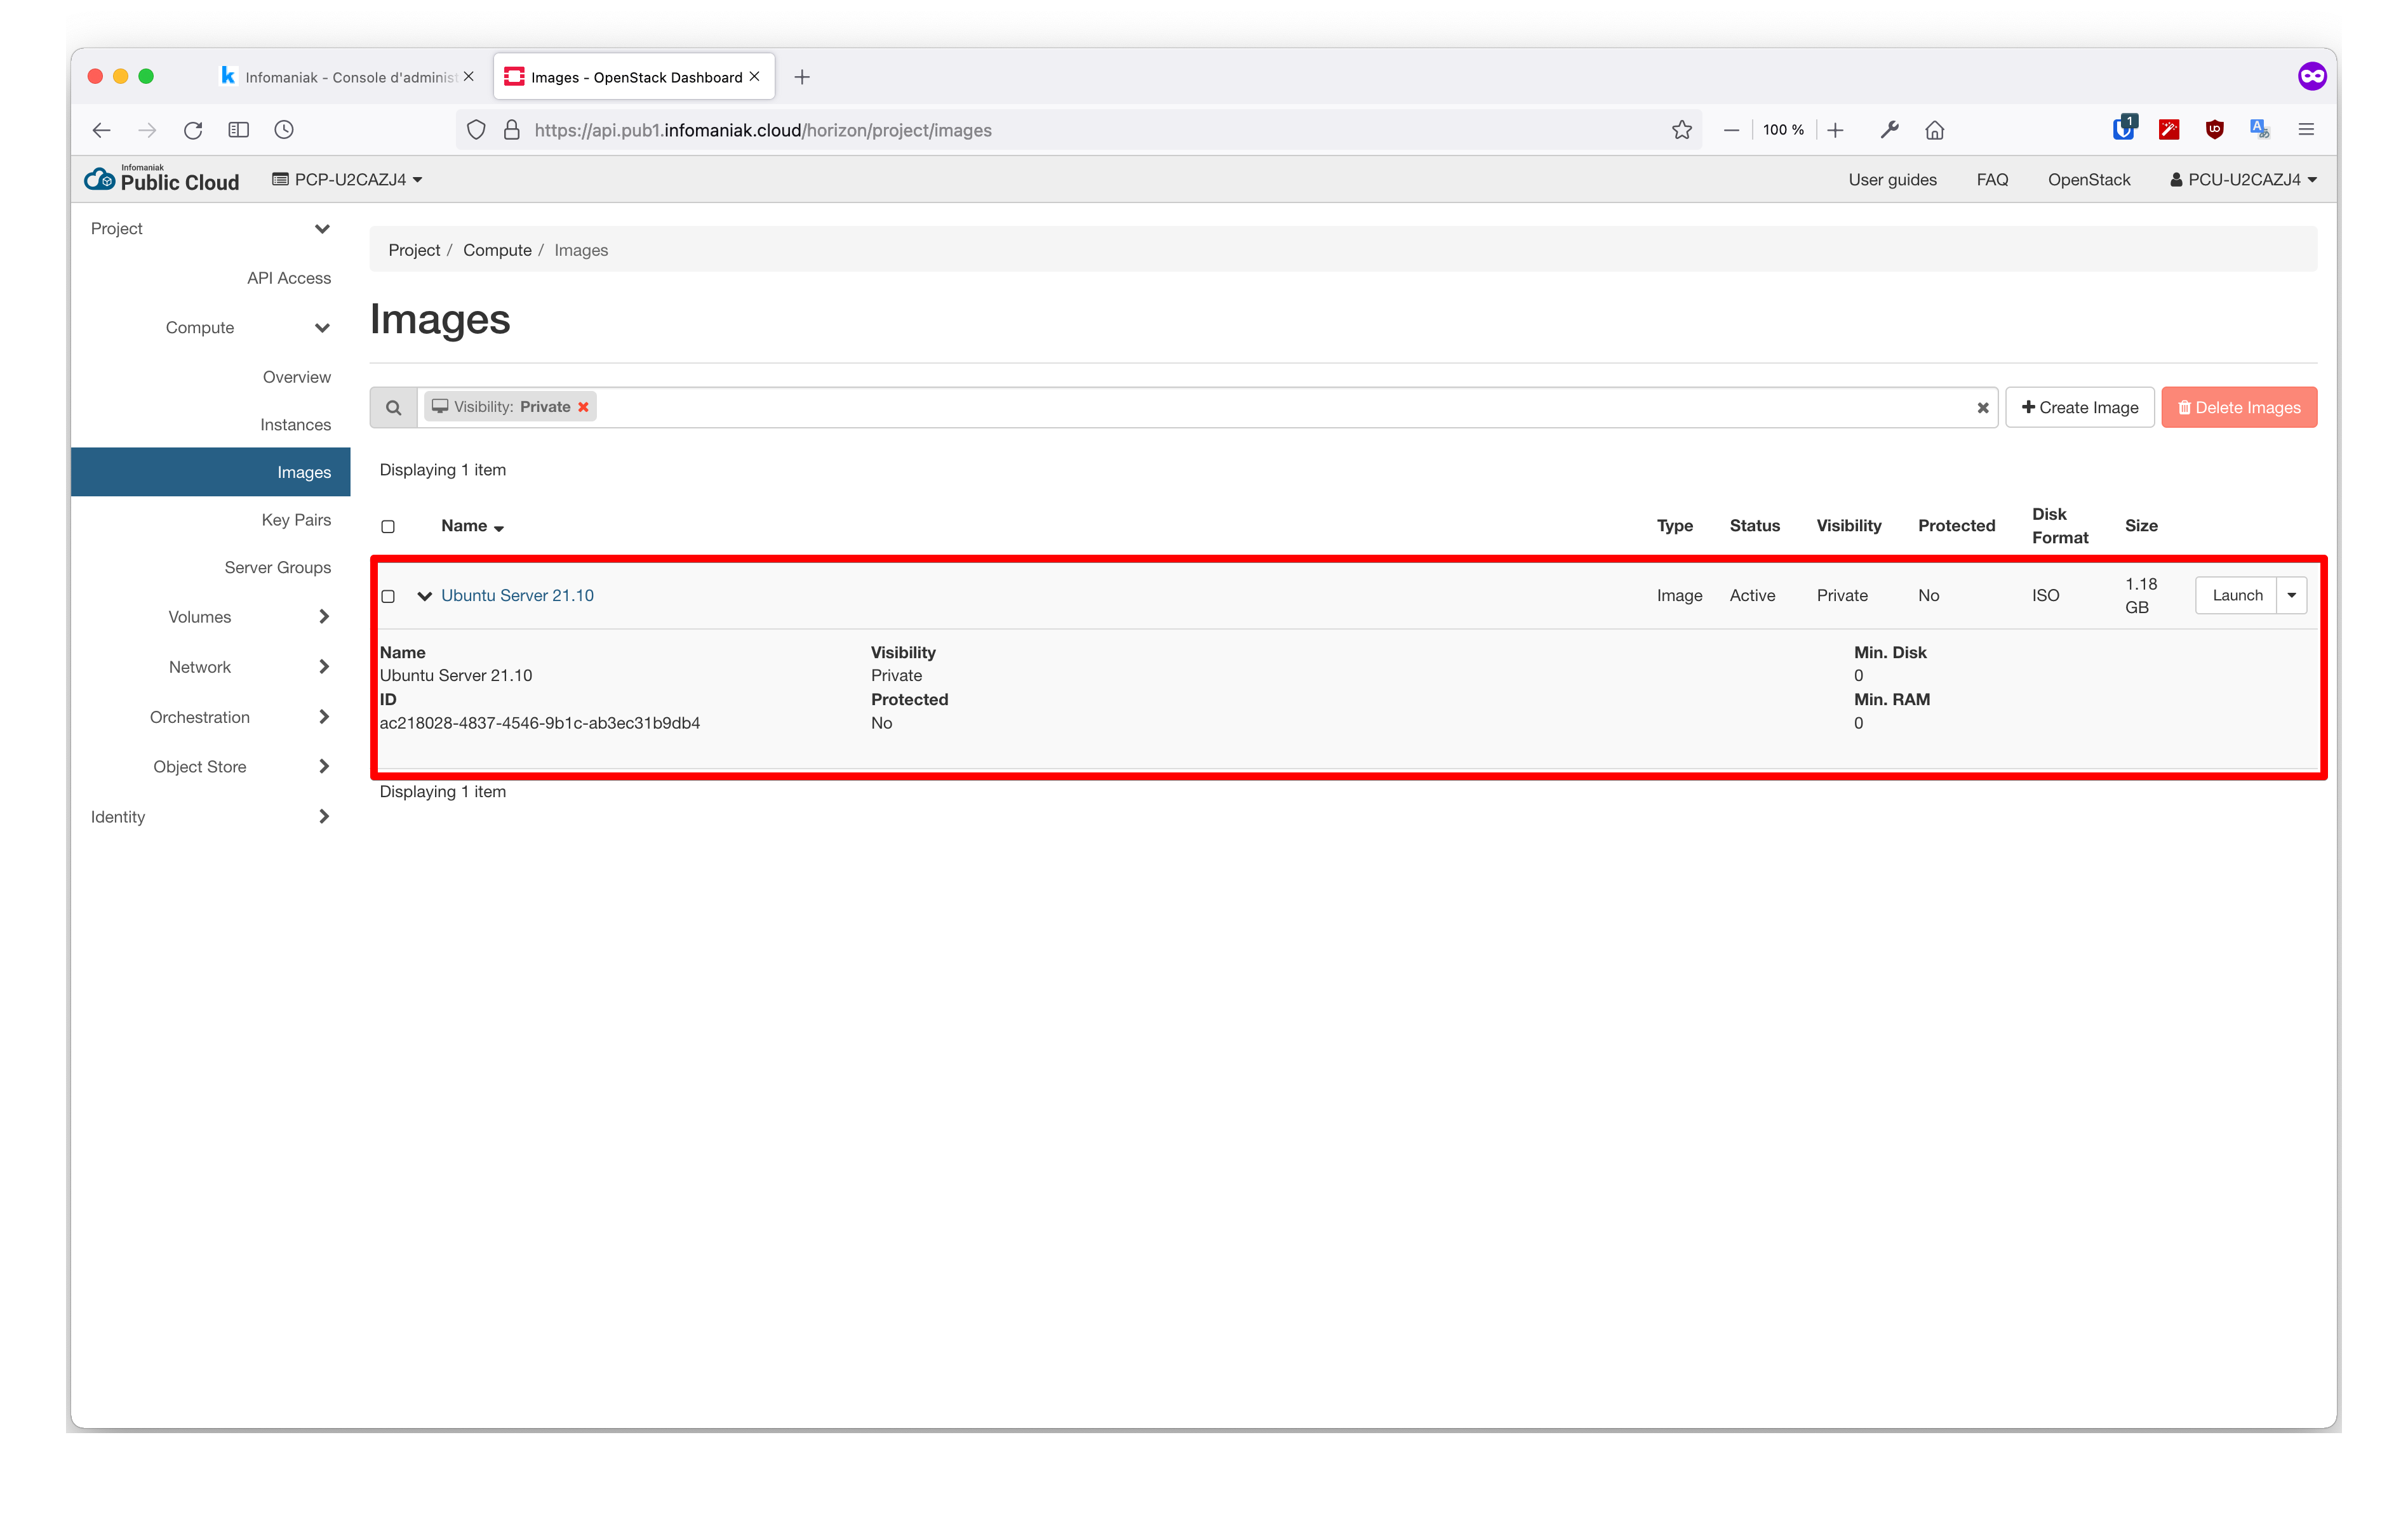The image size is (2408, 1522).
Task: Open the browser hamburger menu icon
Action: click(2306, 130)
